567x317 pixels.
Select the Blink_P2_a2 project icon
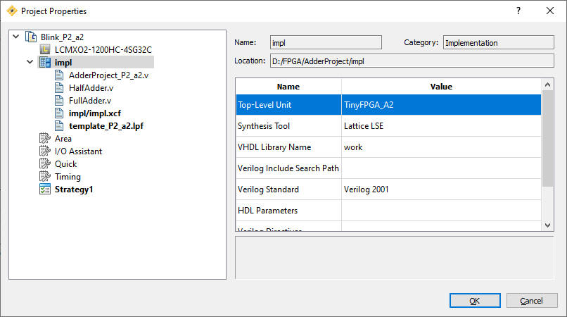(x=31, y=37)
